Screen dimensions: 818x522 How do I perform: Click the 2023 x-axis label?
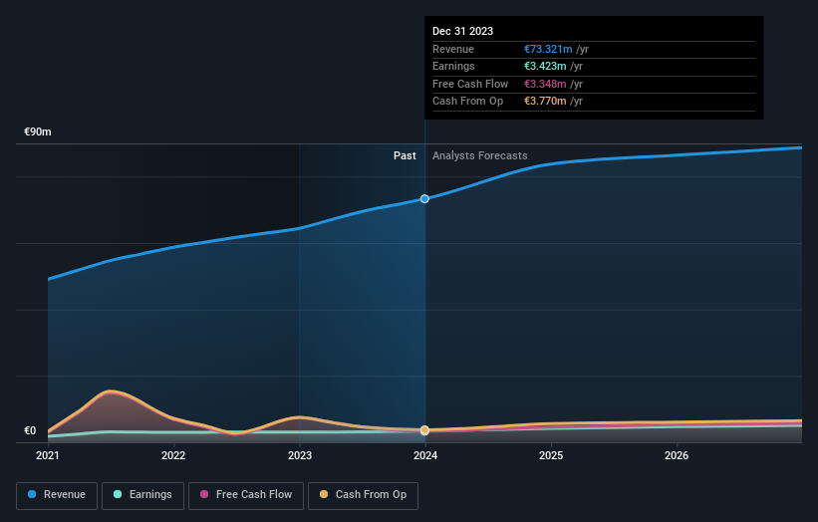click(x=300, y=455)
